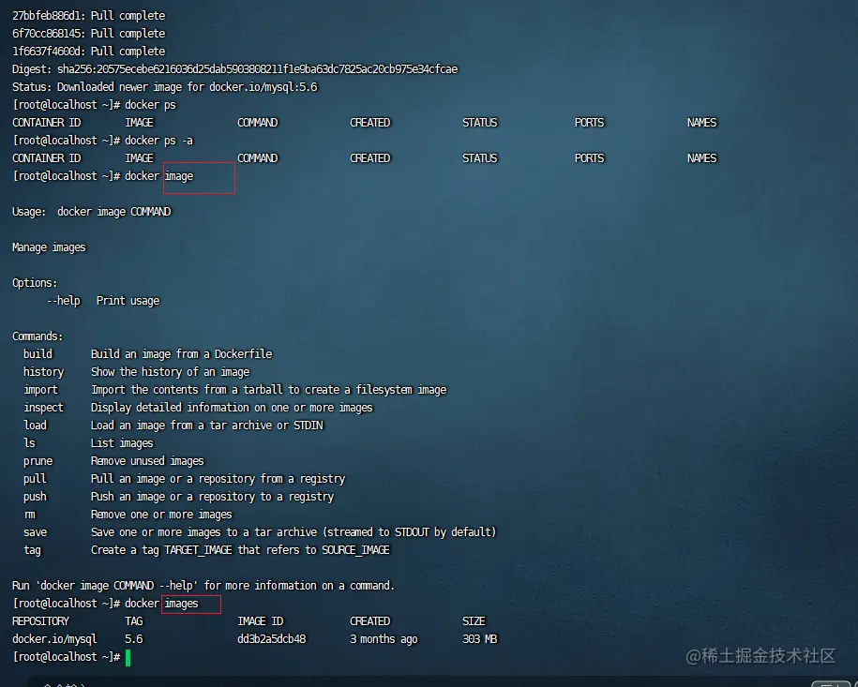Click the 'build' command name
858x687 pixels.
click(38, 354)
